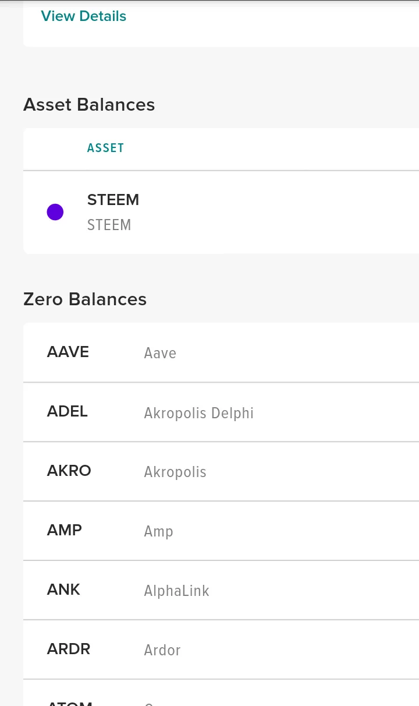Select the Akropolis name beside AKRO

point(175,472)
